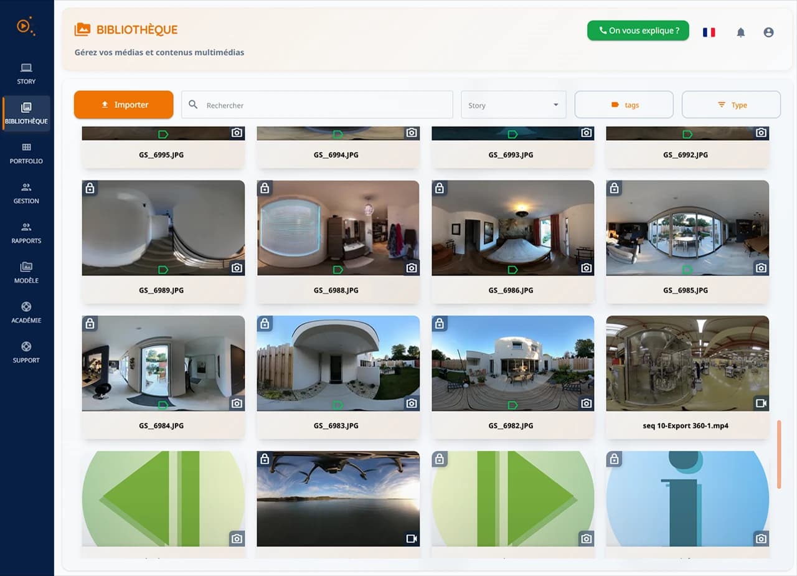Open the Story filter dropdown
The image size is (797, 576).
pyautogui.click(x=513, y=105)
